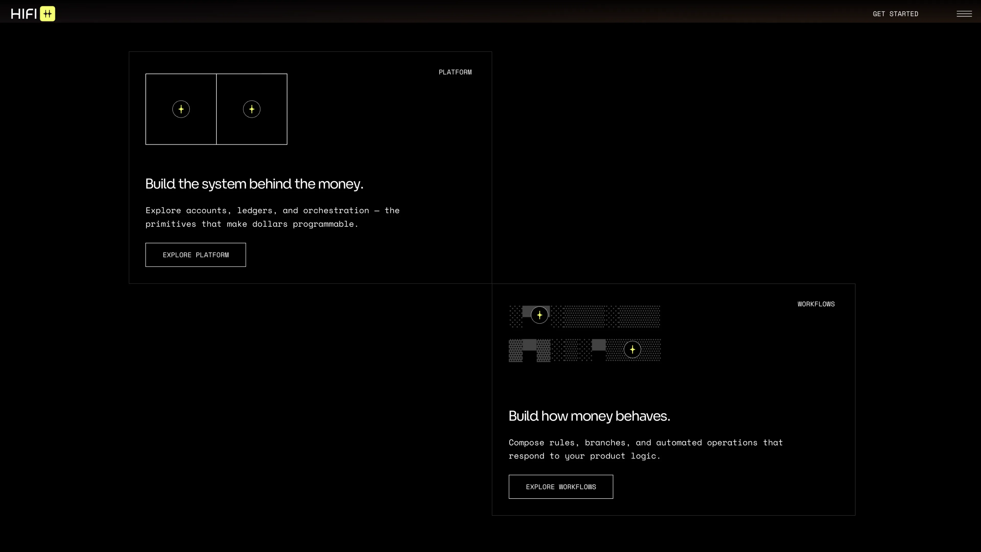Select the sparkle node on the bottom dotted workflow row
This screenshot has width=981, height=552.
tap(632, 350)
